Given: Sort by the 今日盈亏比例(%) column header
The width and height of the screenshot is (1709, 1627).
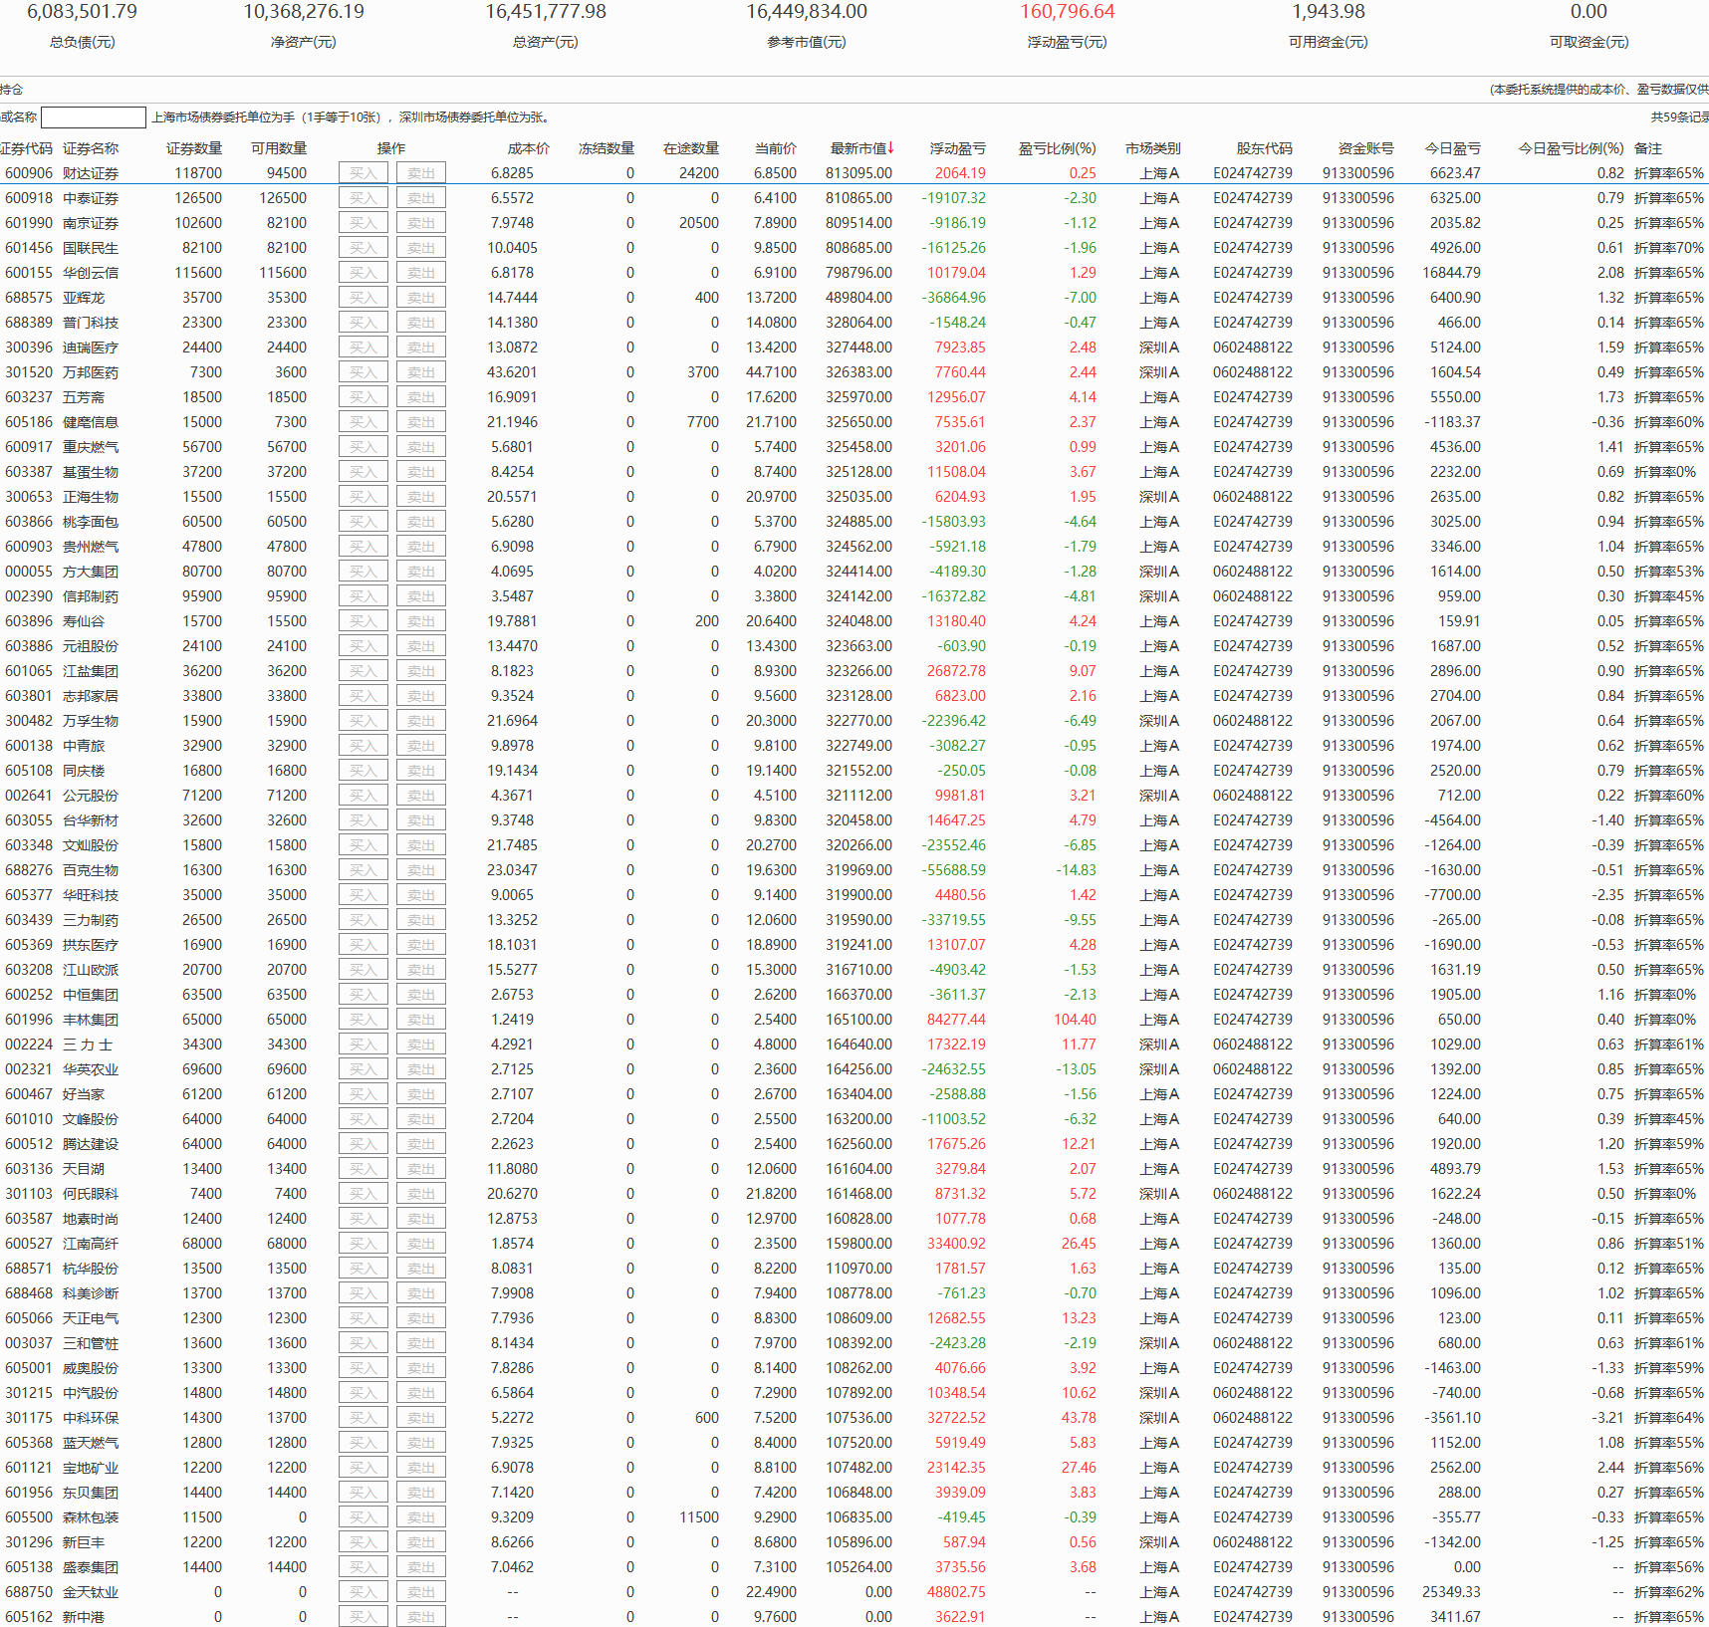Looking at the screenshot, I should [x=1572, y=148].
